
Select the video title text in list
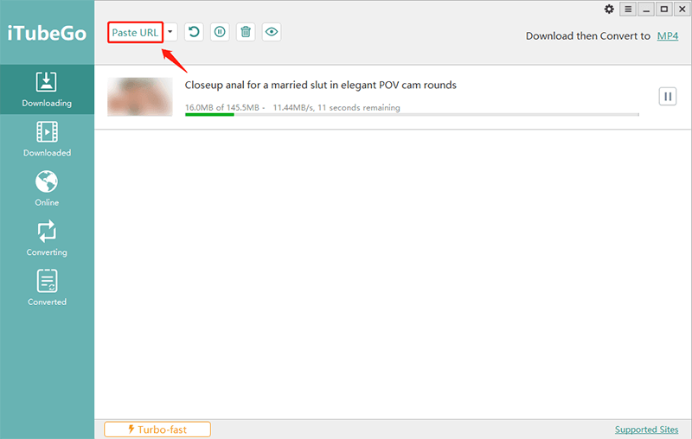(320, 85)
